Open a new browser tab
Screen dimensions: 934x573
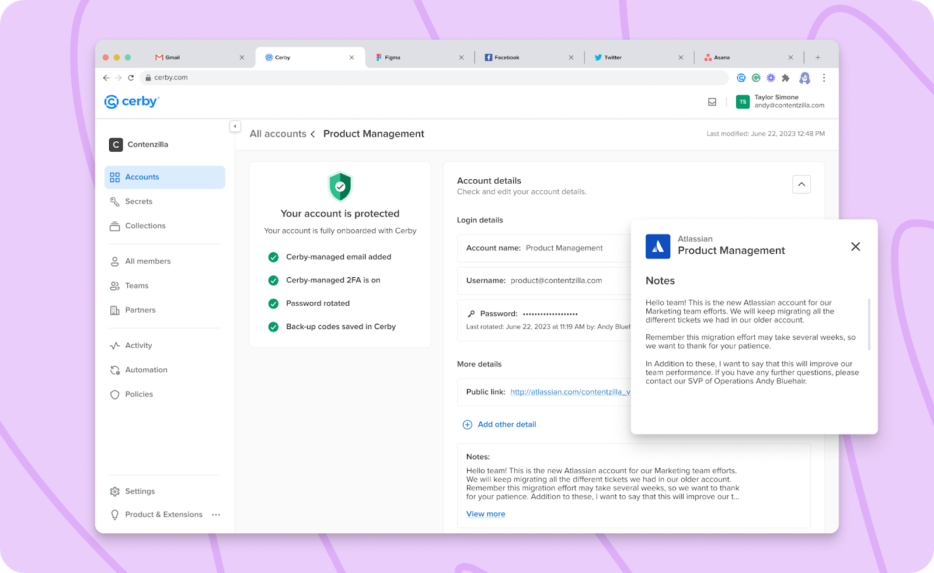click(x=818, y=57)
